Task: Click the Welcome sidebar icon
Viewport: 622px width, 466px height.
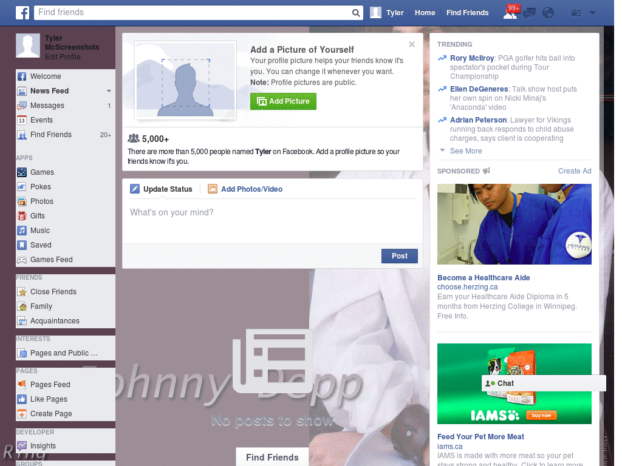Action: click(x=22, y=76)
